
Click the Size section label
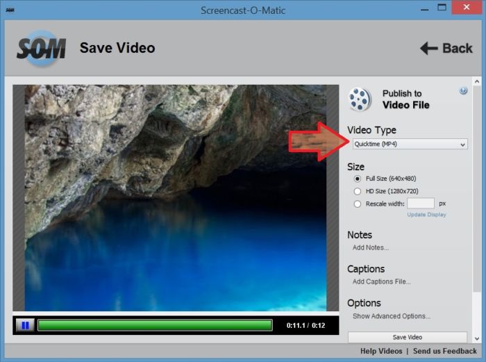pos(355,167)
